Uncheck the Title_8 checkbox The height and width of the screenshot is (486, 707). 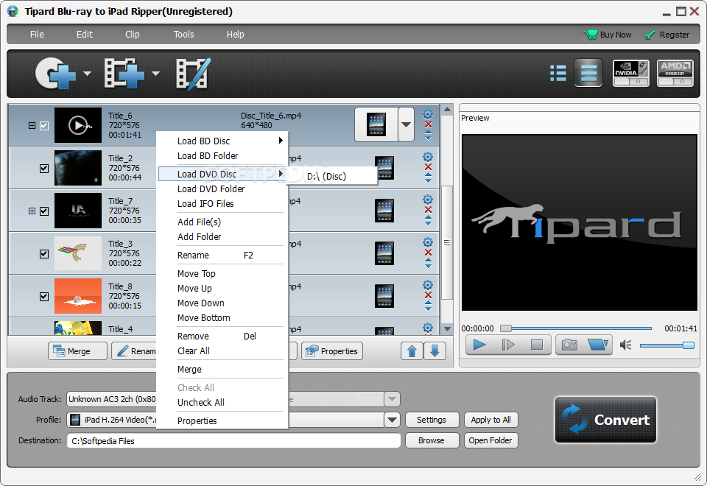[x=44, y=297]
